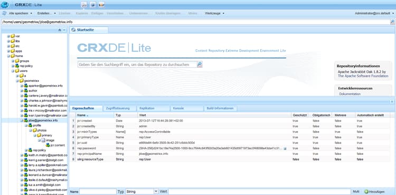Image resolution: width=396 pixels, height=195 pixels.
Task: Click the author user icon
Action: [x=26, y=90]
